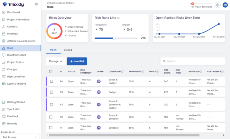Click the scrollbar right arrow
230x139 pixels.
pos(224,135)
